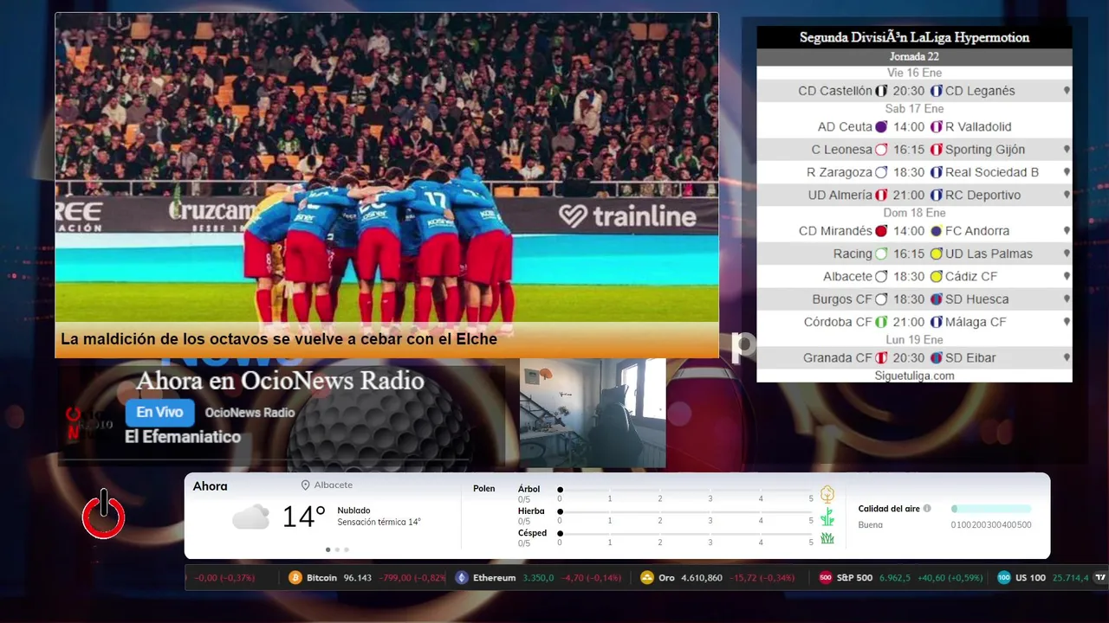The height and width of the screenshot is (623, 1109).
Task: Click the 'Ahora en OcioNews Radio' heading
Action: click(x=280, y=381)
